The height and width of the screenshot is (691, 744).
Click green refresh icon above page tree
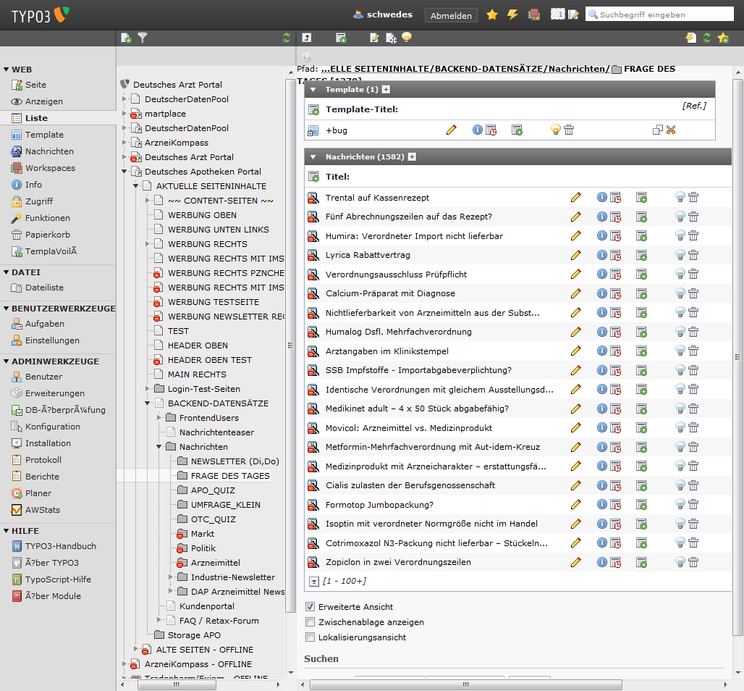pyautogui.click(x=287, y=38)
